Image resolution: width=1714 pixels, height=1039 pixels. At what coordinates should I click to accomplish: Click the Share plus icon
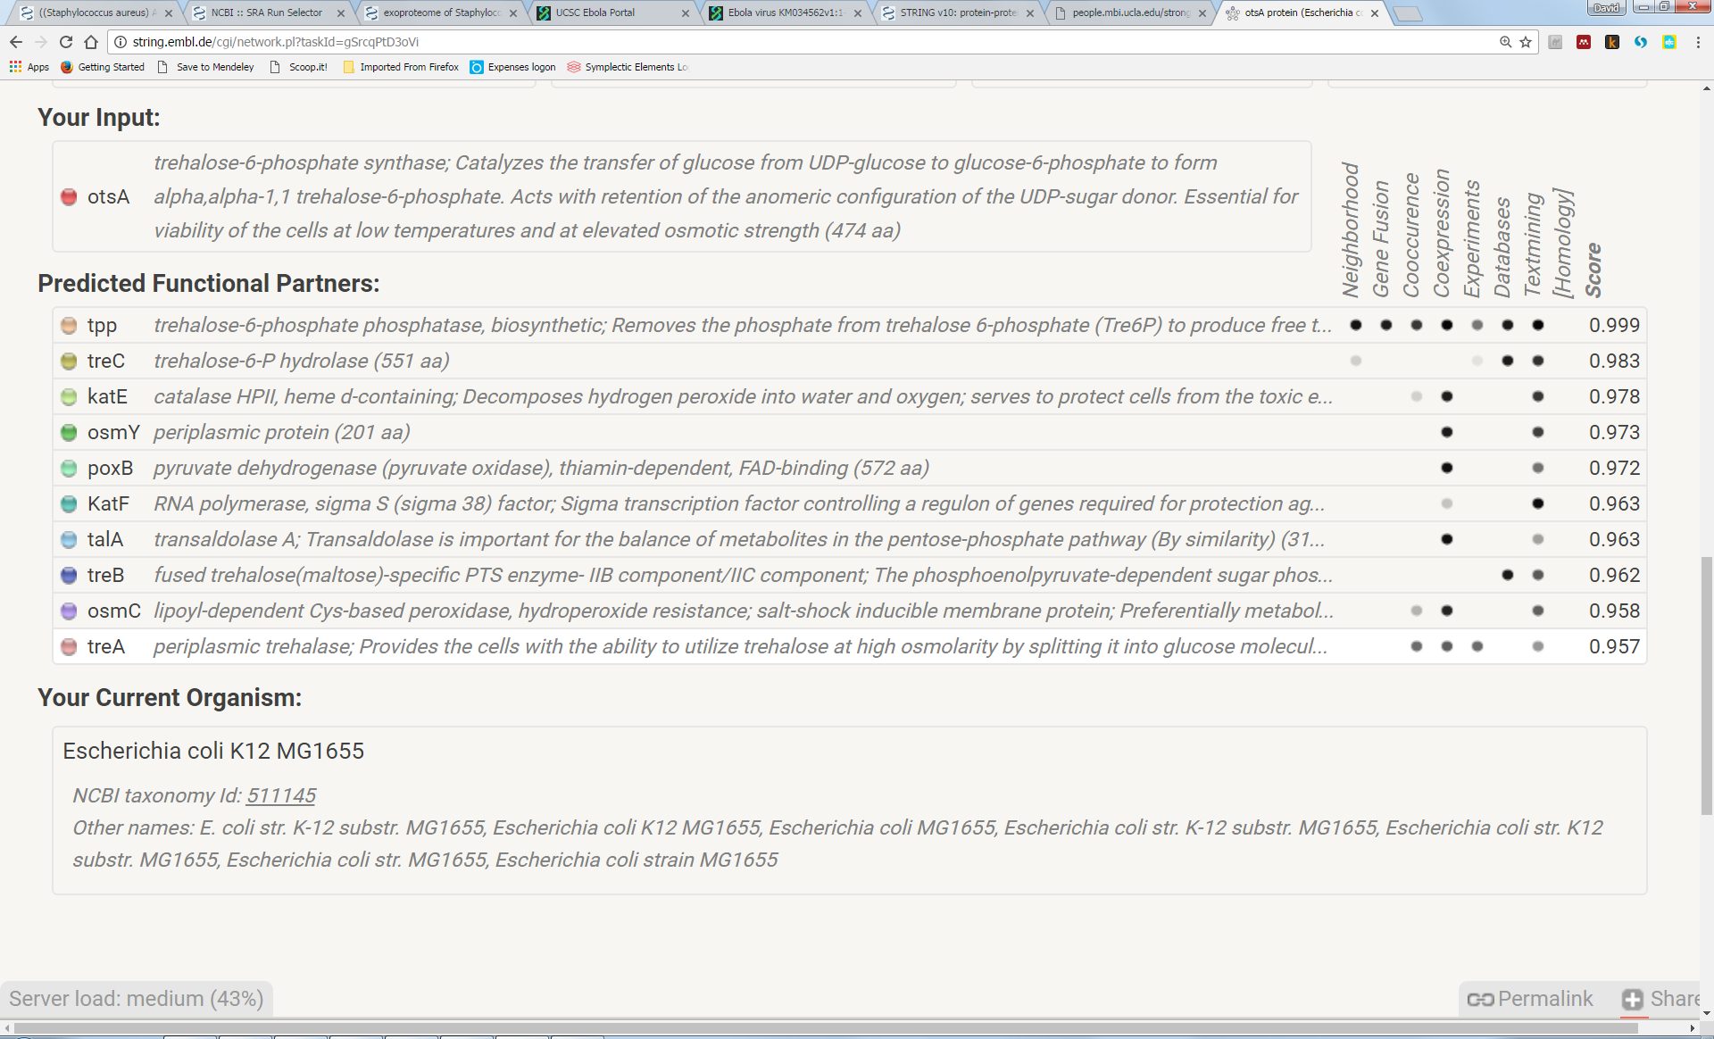[1633, 999]
